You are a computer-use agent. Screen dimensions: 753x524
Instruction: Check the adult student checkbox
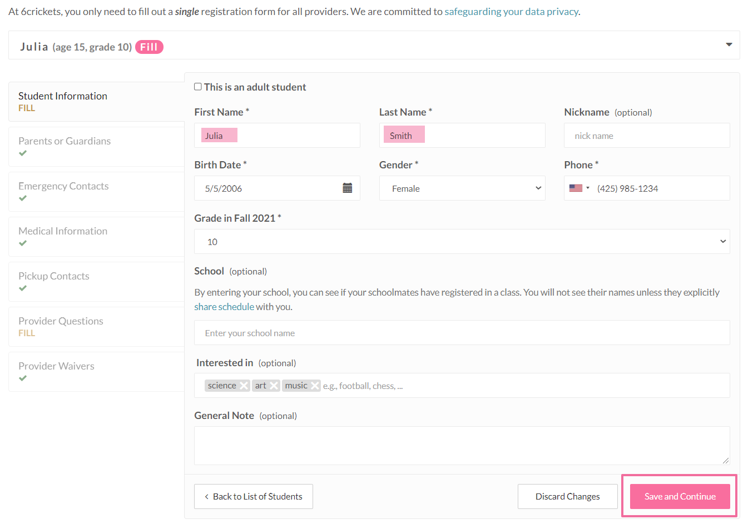click(198, 87)
